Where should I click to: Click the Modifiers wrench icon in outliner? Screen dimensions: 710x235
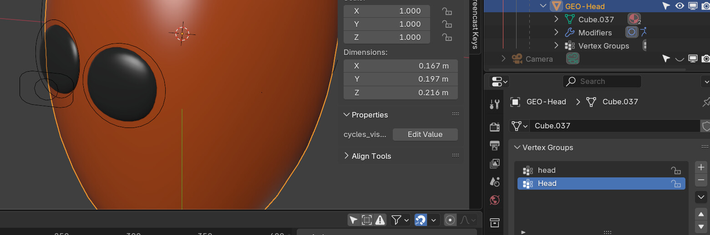click(x=569, y=33)
